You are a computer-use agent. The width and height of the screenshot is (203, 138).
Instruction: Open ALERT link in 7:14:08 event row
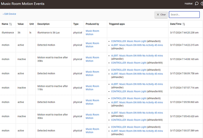click(137, 56)
